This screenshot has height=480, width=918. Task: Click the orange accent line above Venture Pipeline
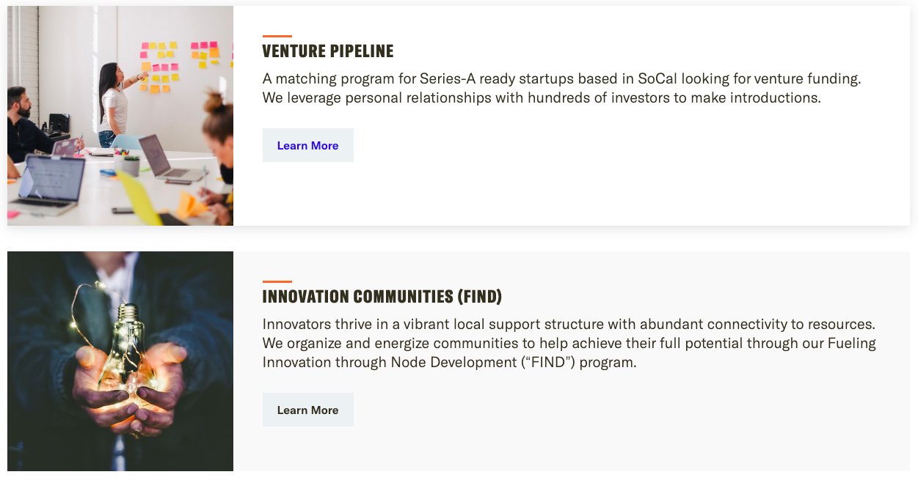tap(277, 36)
